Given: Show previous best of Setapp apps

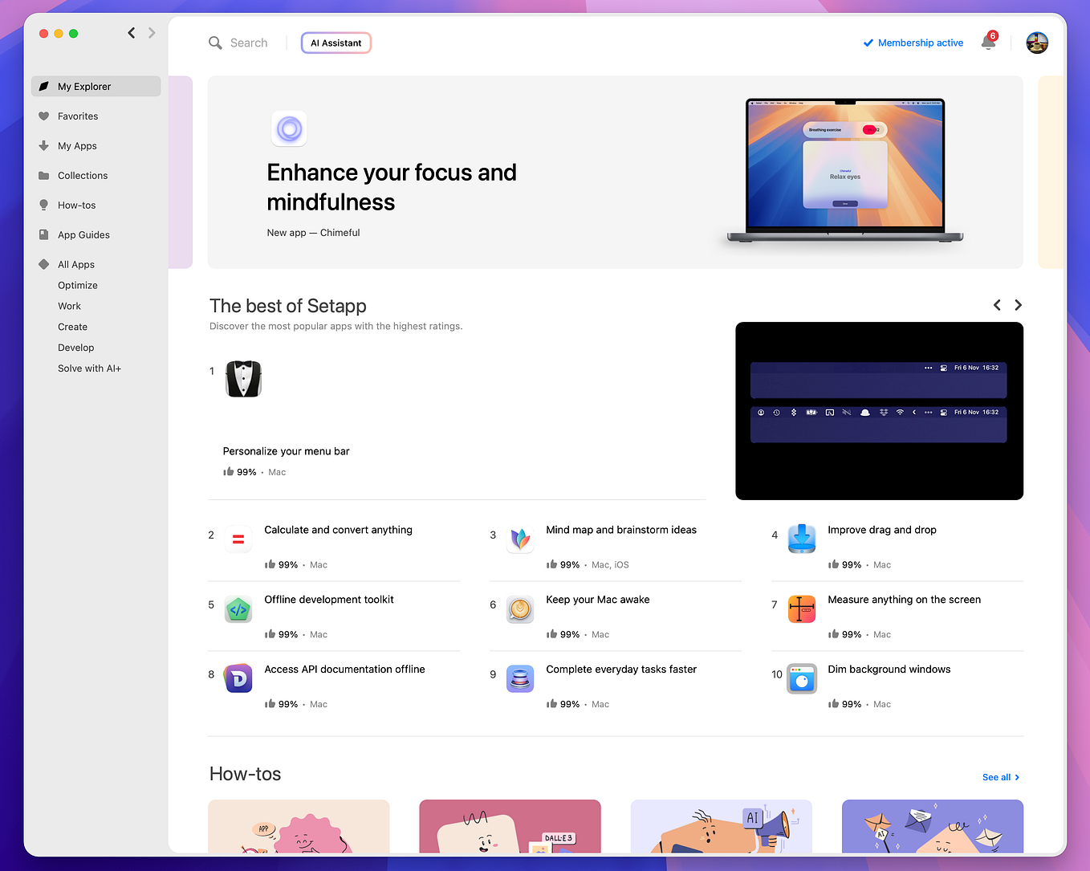Looking at the screenshot, I should [x=997, y=305].
